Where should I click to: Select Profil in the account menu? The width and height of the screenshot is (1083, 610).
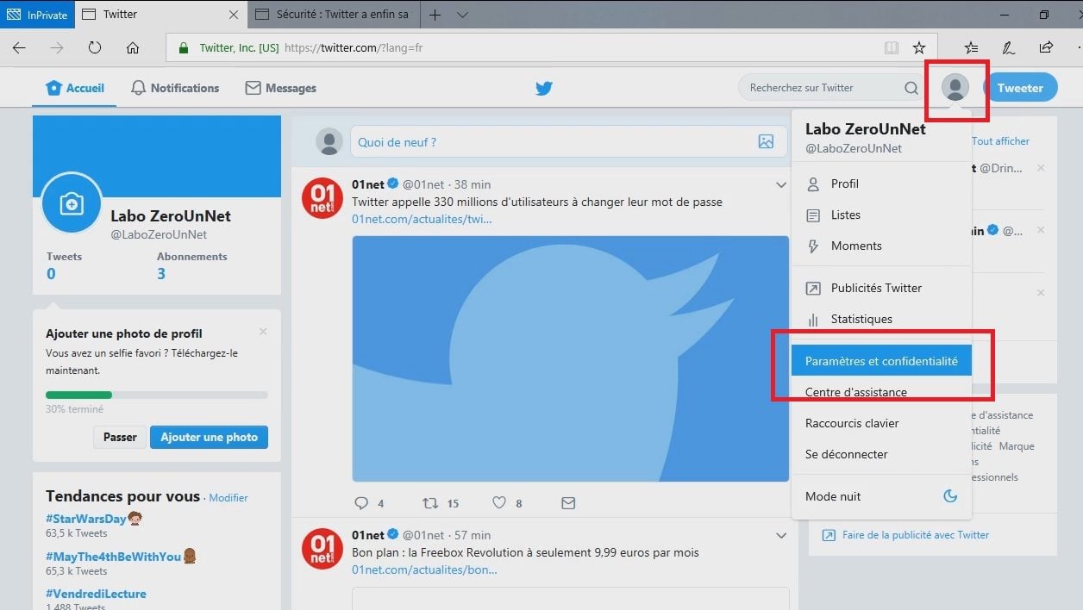click(881, 184)
